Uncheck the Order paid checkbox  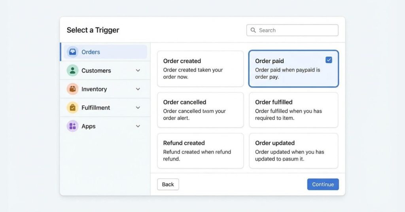(x=329, y=60)
